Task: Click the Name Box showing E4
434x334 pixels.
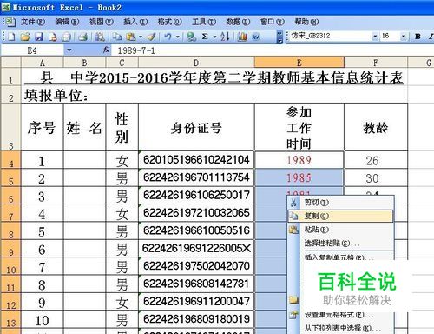Action: [32, 50]
